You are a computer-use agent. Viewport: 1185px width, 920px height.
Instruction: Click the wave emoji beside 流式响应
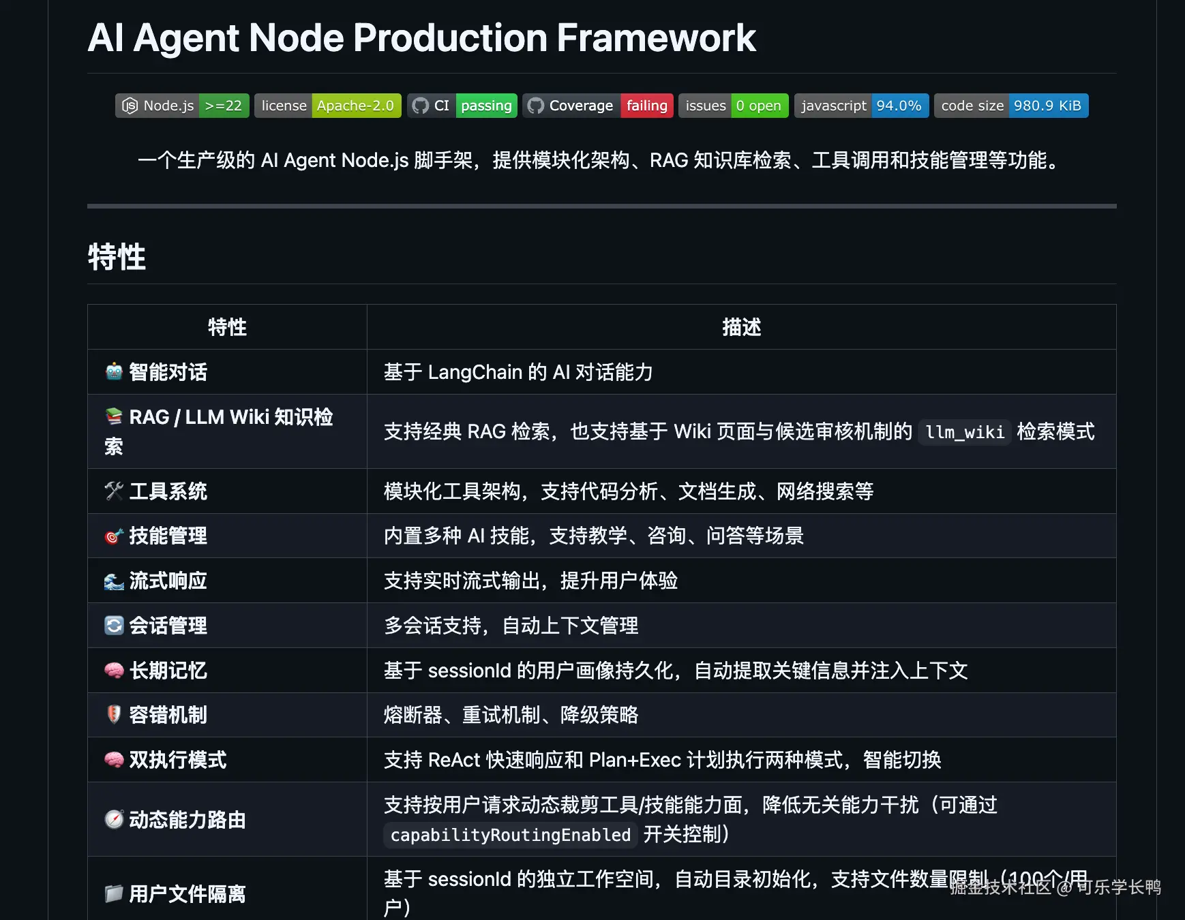coord(114,581)
